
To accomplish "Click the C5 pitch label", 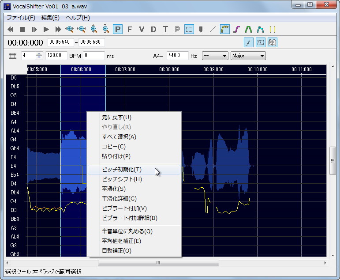I will point(13,95).
